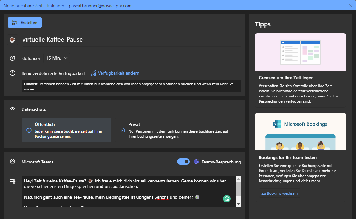
Task: Select the Öffentlich privacy option
Action: [66, 130]
